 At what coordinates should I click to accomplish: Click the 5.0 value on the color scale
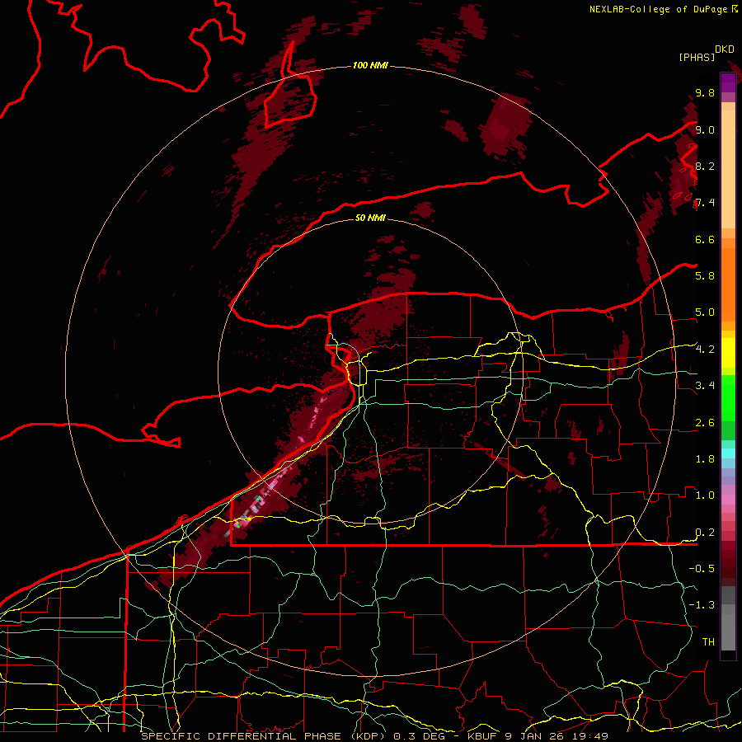pyautogui.click(x=705, y=312)
